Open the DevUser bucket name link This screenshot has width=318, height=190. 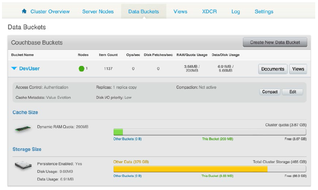pyautogui.click(x=29, y=68)
